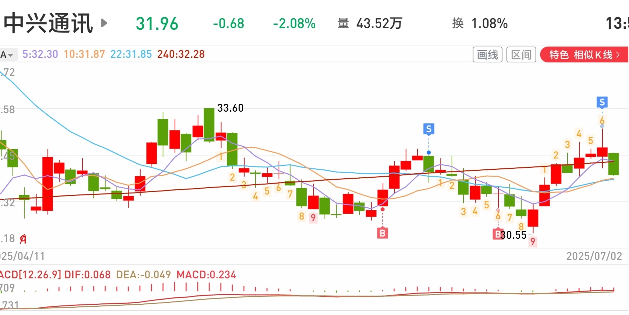
Task: Click the 240:32.28 moving average value
Action: [x=181, y=54]
